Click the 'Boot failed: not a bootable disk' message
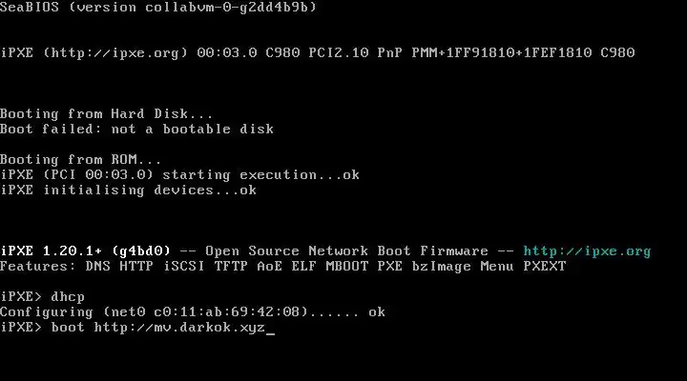Viewport: 687px width, 381px height. (136, 129)
